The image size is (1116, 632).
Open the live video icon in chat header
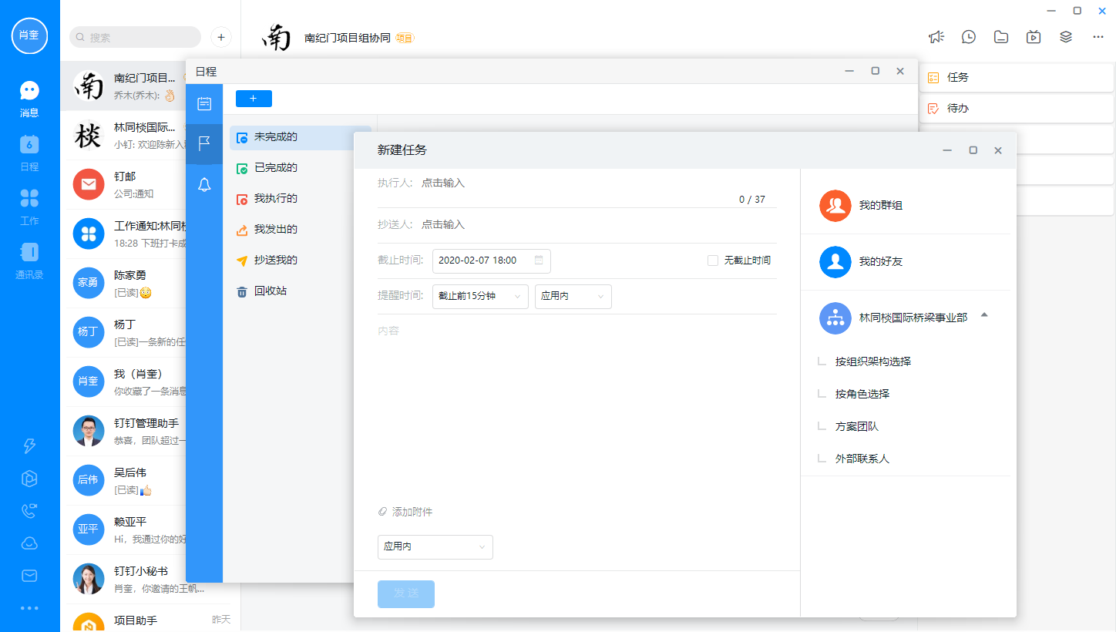click(x=1034, y=36)
